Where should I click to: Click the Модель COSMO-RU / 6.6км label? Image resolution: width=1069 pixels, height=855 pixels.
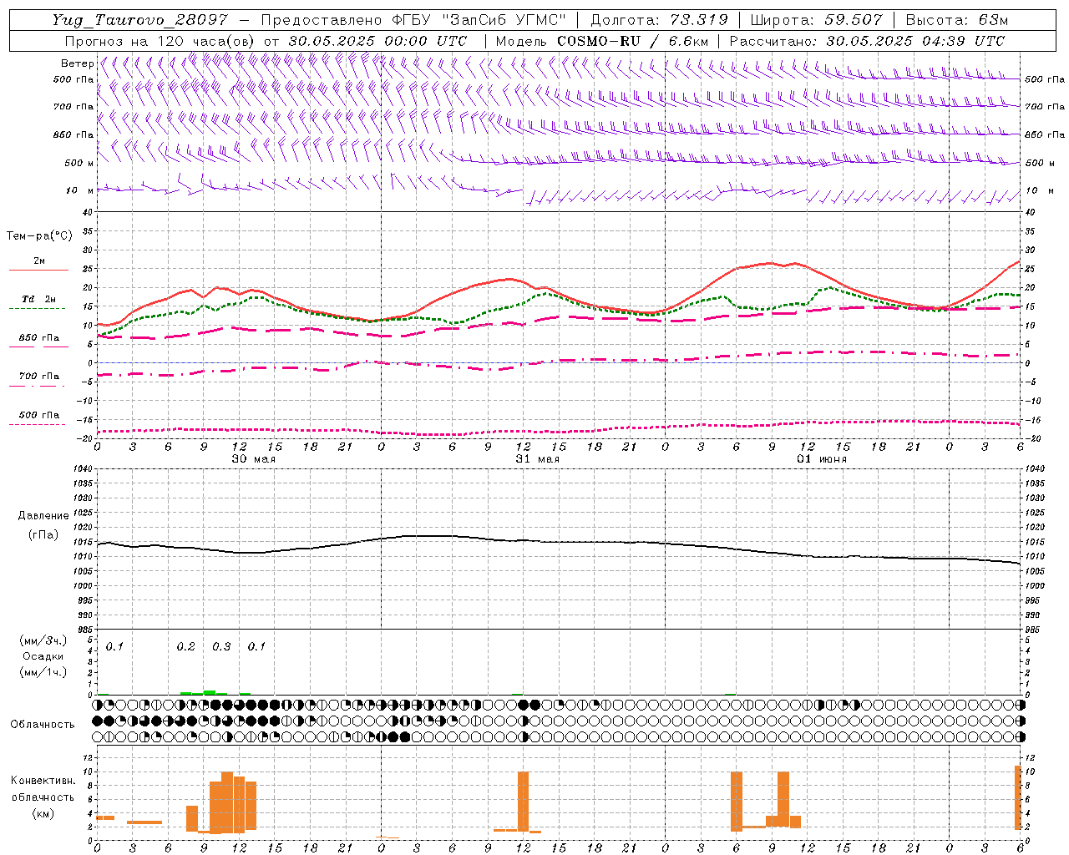pos(601,41)
